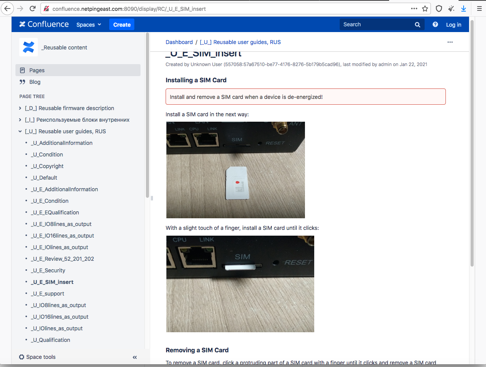Click the Removing a SIM Card heading

197,350
